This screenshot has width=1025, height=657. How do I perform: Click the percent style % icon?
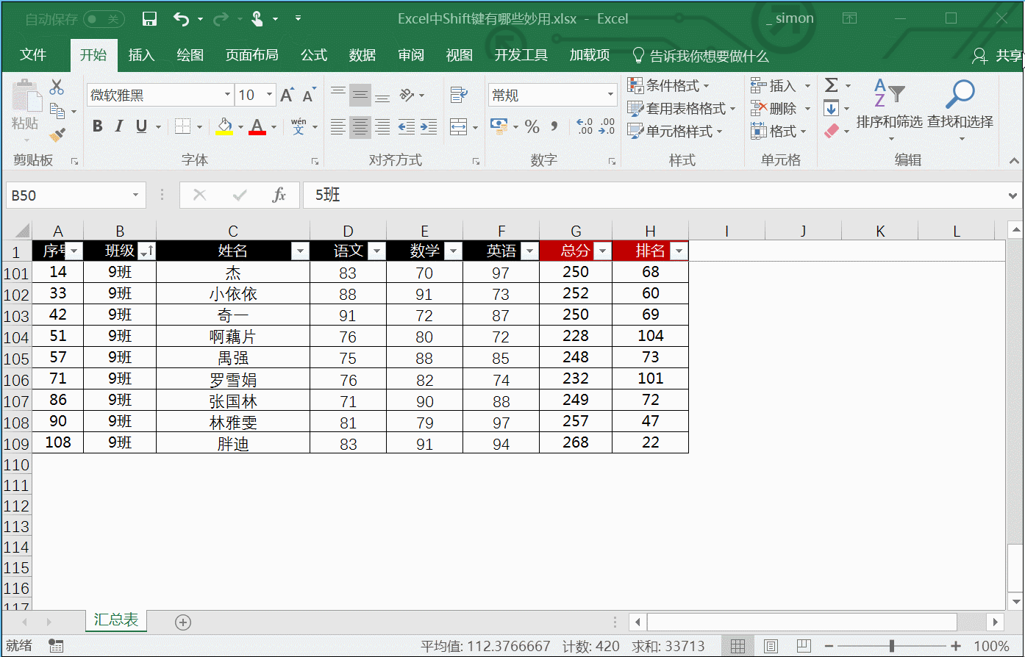[x=532, y=126]
